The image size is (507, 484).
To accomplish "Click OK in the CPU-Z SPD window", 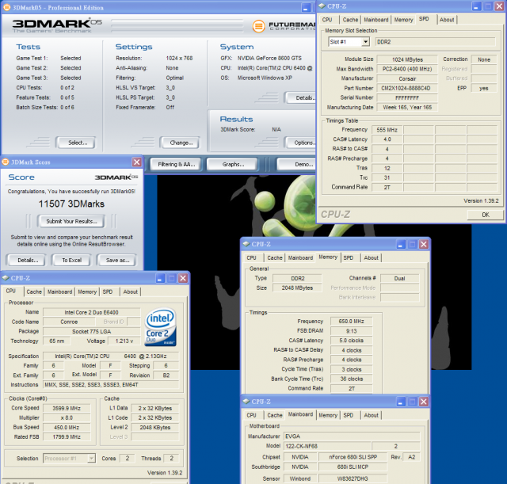I will pyautogui.click(x=486, y=215).
